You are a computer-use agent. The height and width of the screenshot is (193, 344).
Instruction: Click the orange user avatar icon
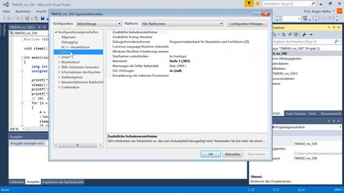(x=339, y=11)
